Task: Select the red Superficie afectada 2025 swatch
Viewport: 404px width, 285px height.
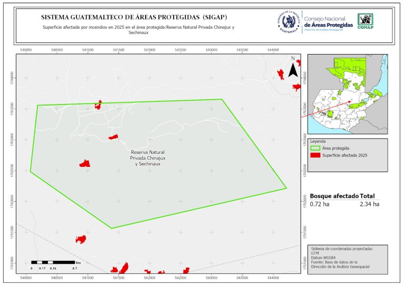Action: click(316, 156)
